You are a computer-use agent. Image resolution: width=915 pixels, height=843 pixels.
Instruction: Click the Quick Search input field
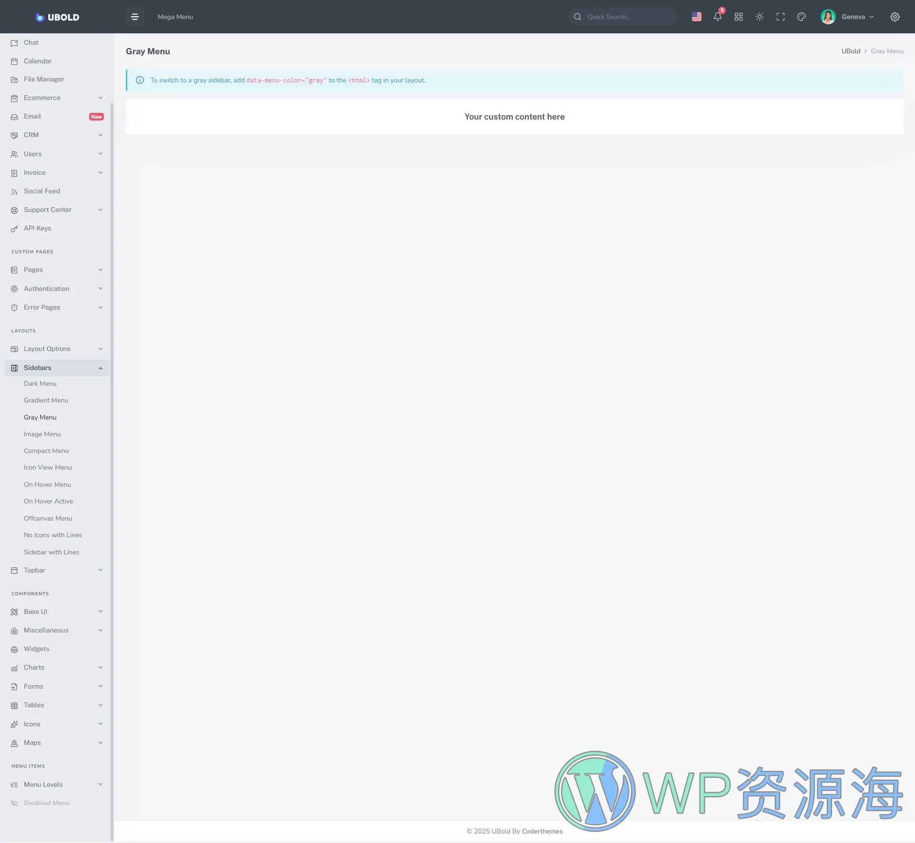point(627,17)
